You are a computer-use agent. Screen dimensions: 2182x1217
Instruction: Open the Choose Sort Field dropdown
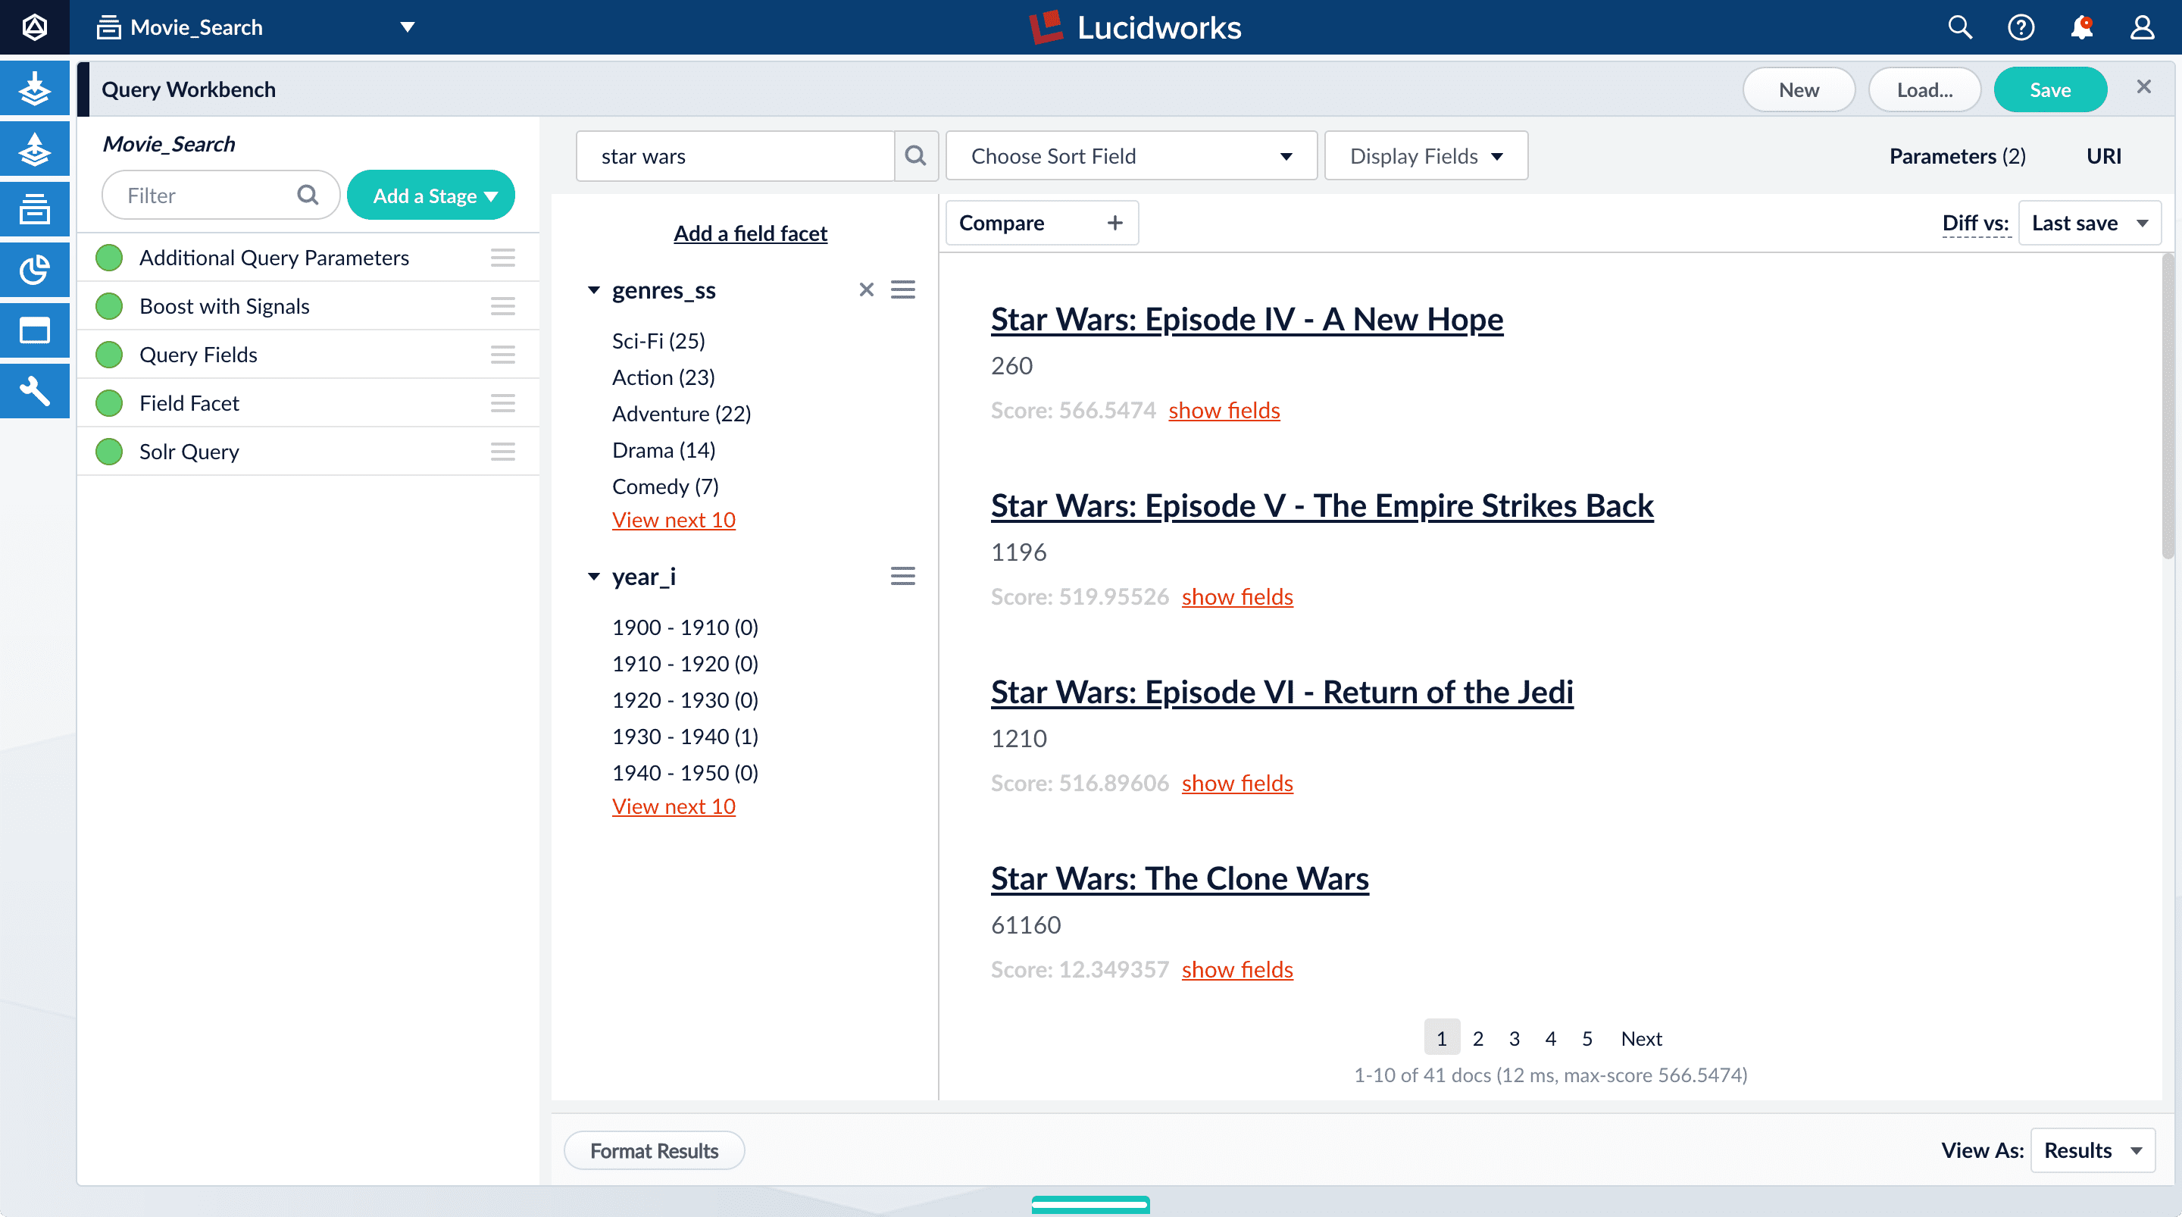tap(1127, 155)
